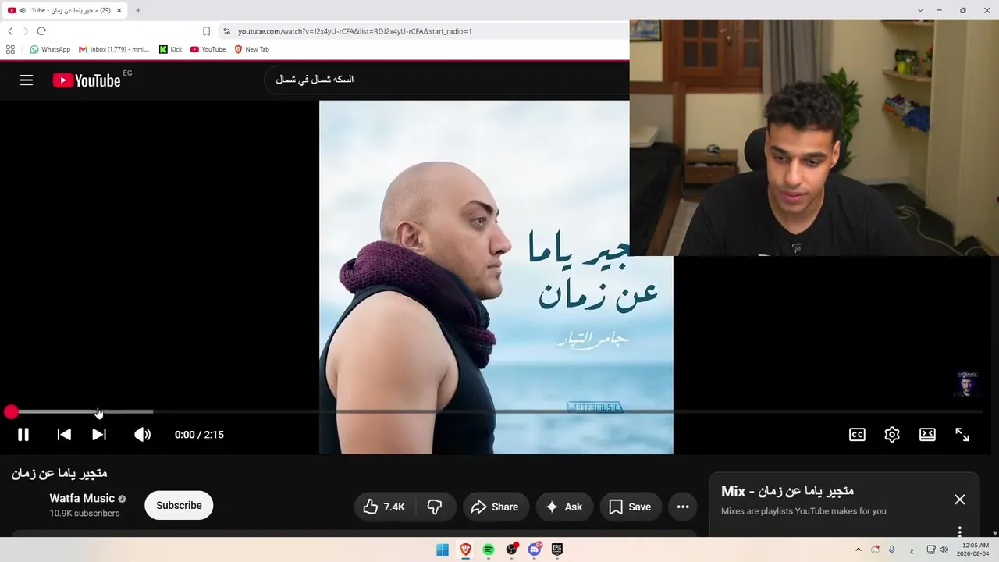Screen dimensions: 999x562
Task: Open Discord from the taskbar
Action: pos(535,550)
